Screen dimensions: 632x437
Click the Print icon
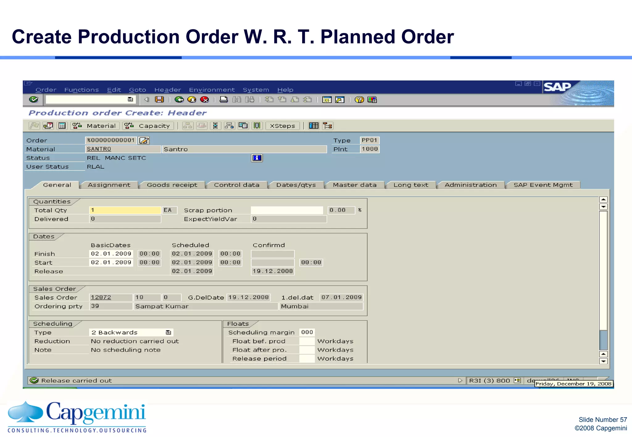coord(224,100)
